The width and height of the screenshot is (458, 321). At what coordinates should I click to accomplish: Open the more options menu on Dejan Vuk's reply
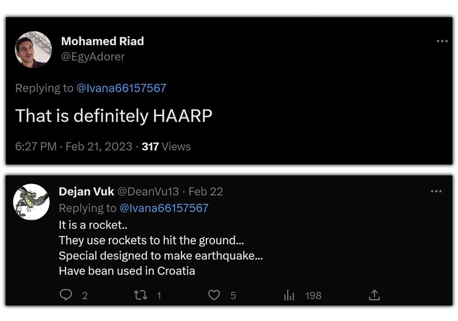coord(436,191)
